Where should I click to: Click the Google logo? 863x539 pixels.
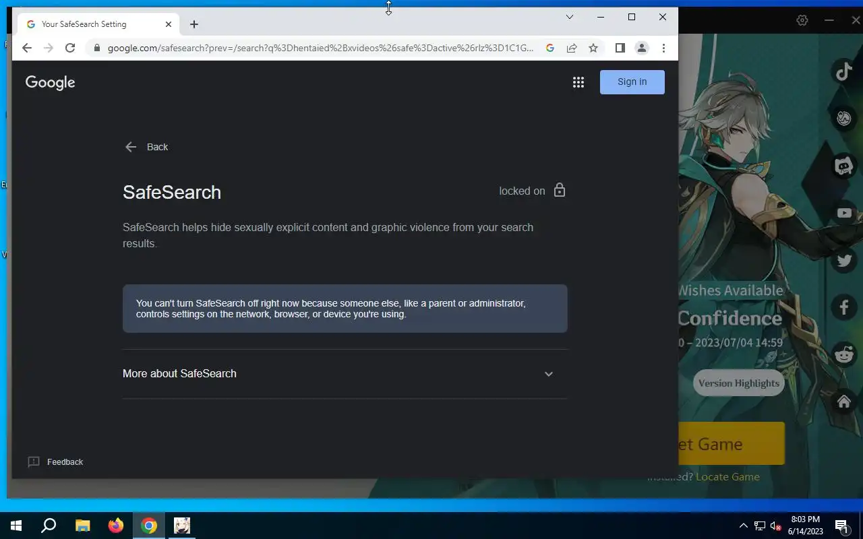(x=50, y=82)
